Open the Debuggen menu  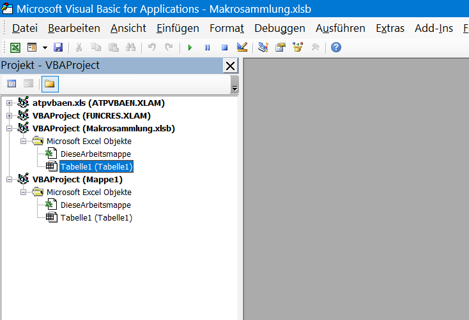pyautogui.click(x=280, y=28)
